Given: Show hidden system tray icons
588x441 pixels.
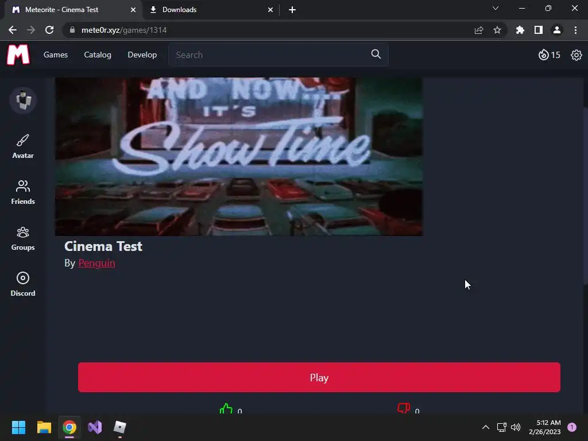Looking at the screenshot, I should click(x=486, y=427).
